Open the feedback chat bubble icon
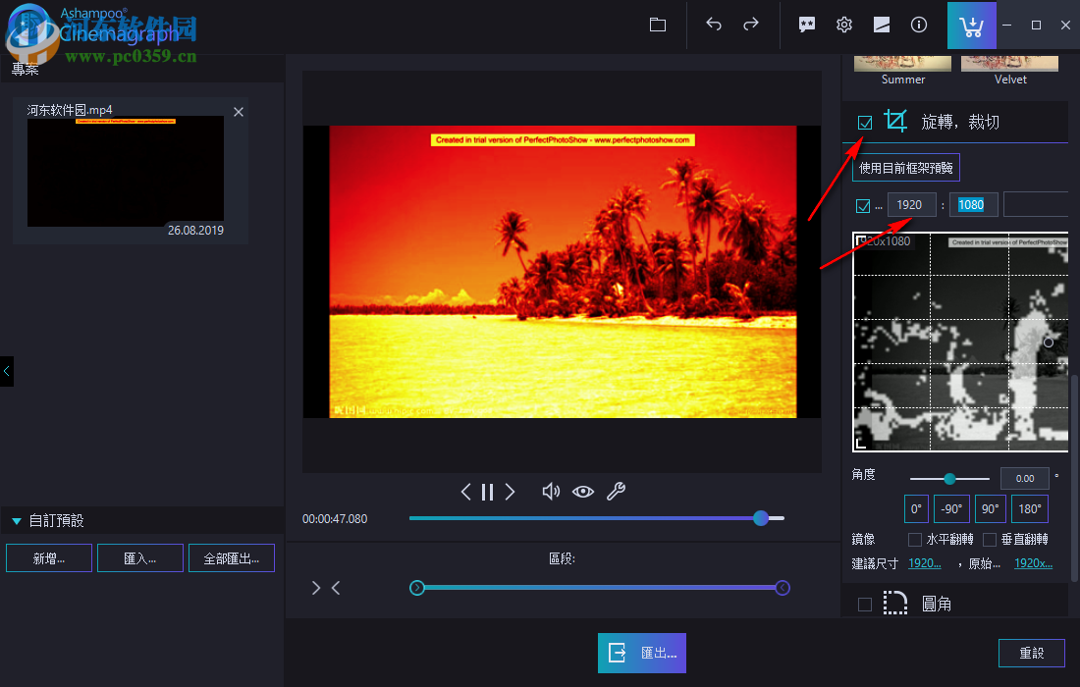This screenshot has width=1080, height=687. tap(807, 26)
